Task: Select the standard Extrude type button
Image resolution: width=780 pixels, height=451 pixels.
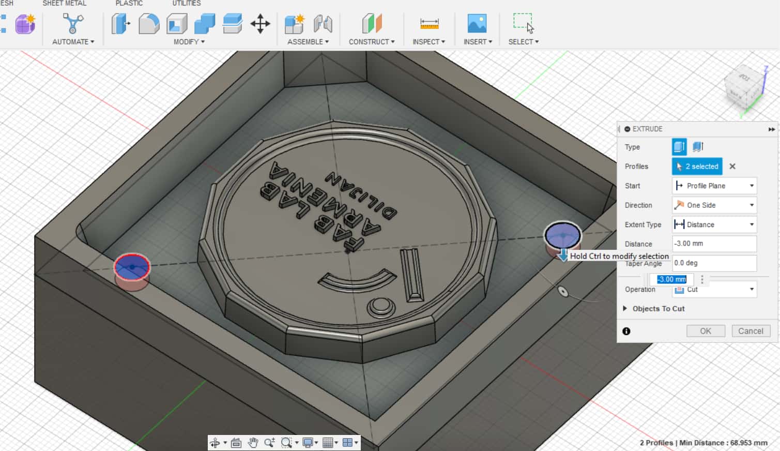Action: coord(679,147)
